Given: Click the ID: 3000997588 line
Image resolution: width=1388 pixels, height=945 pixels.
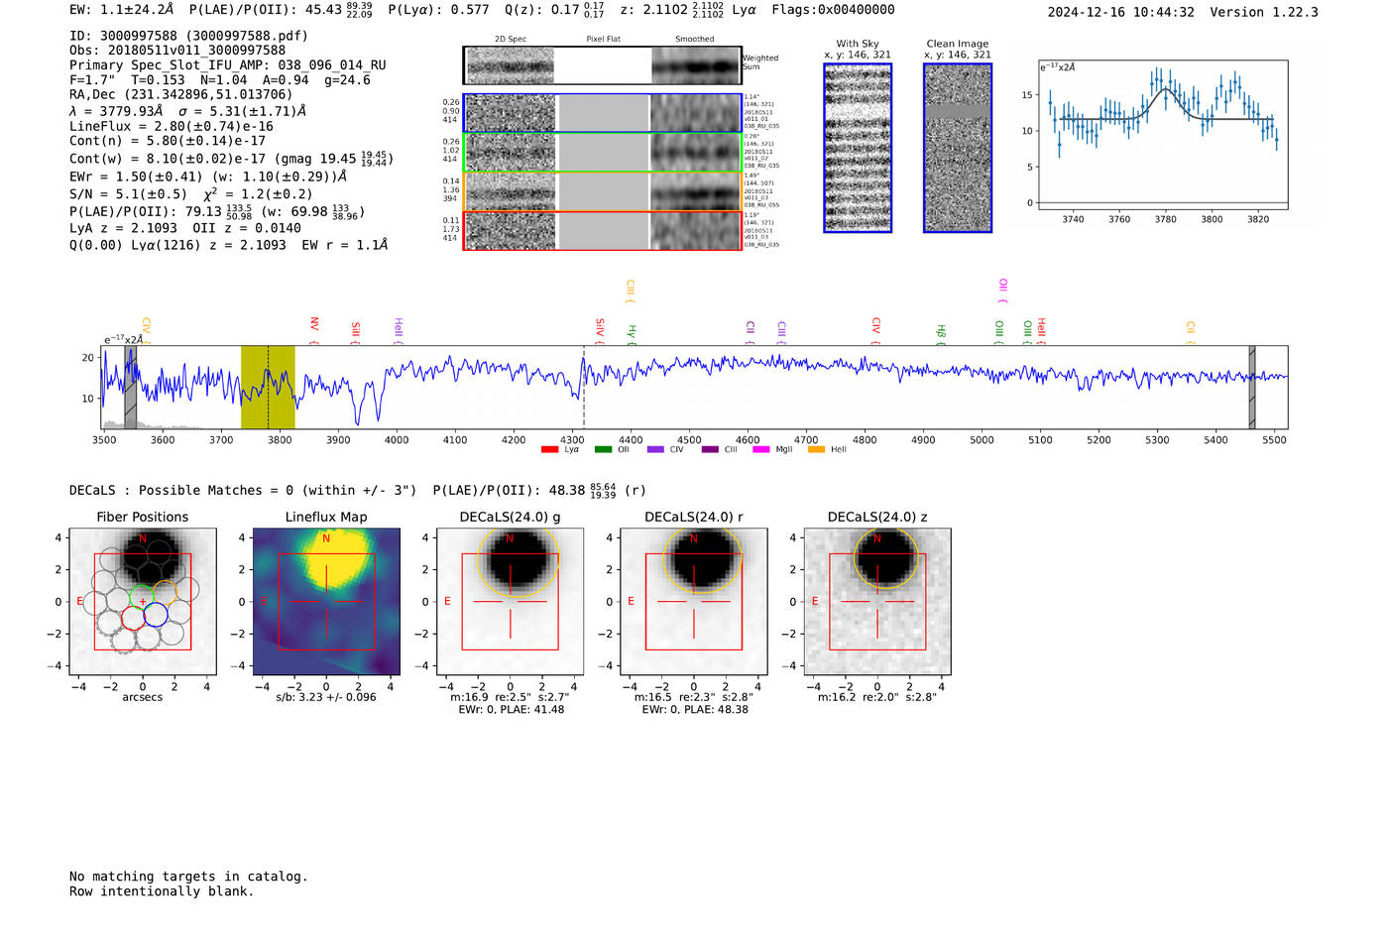Looking at the screenshot, I should [188, 36].
